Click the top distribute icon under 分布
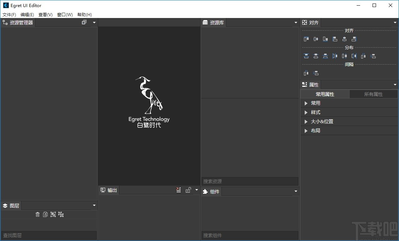 click(306, 56)
